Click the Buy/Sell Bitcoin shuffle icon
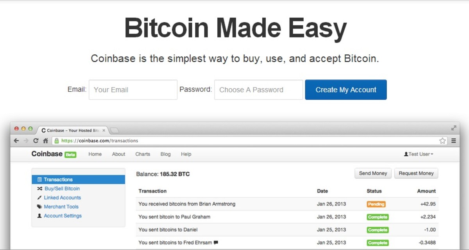Viewport: 469px width, 250px height. pos(39,189)
